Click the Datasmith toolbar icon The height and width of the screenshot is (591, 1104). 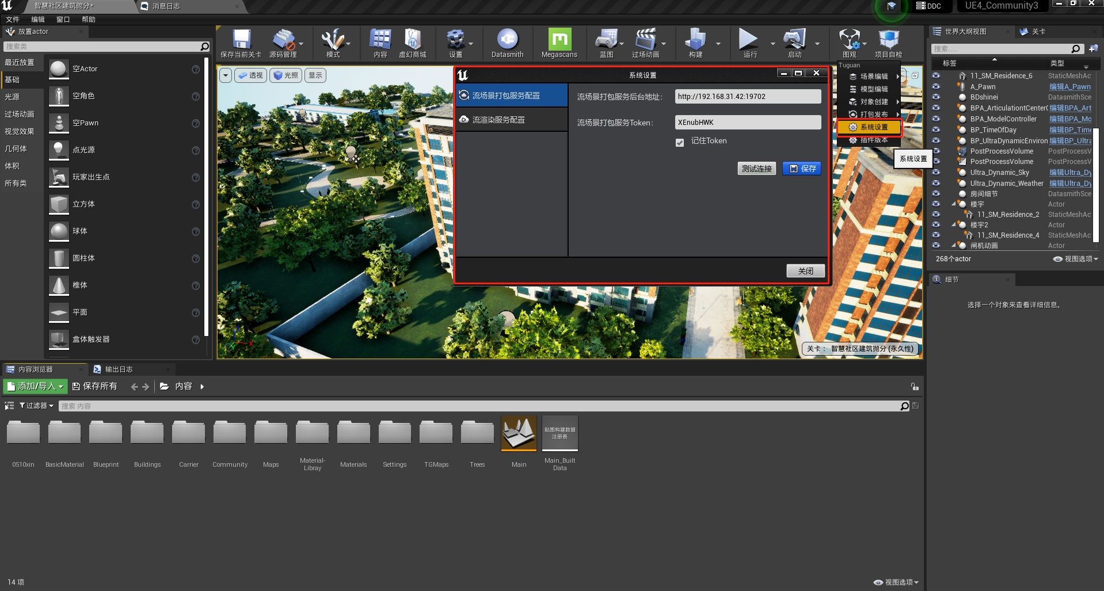(507, 39)
